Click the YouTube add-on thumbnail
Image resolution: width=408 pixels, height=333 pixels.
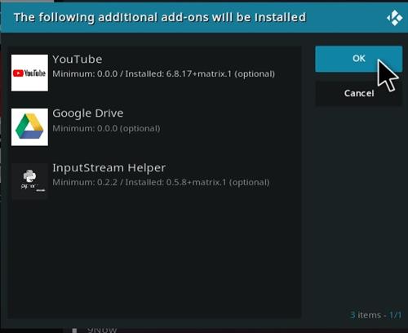[x=29, y=73]
